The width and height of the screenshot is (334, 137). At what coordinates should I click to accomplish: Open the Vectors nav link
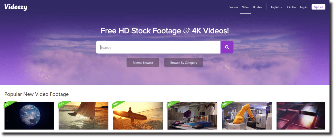234,7
